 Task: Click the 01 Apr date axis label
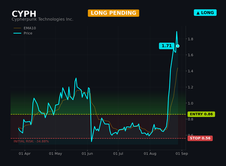[24, 154]
